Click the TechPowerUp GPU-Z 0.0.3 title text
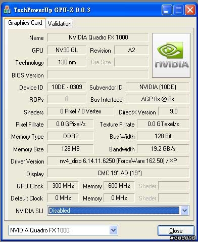Screen dimensions: 198x242 pos(52,10)
